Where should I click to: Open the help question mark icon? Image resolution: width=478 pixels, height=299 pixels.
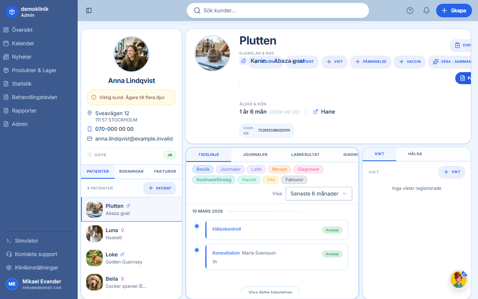pyautogui.click(x=410, y=10)
